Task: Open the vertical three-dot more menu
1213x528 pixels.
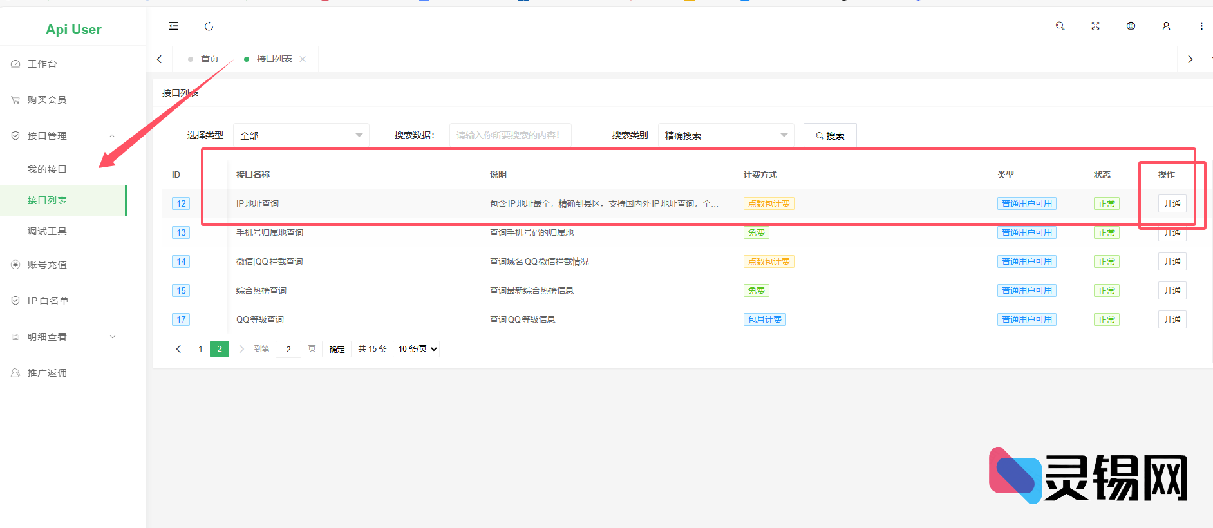Action: (1201, 26)
